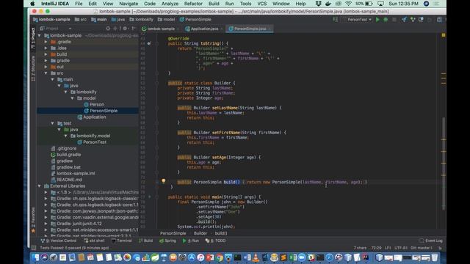Toggle Favorites side tool window tab
Viewport: 470px width, 264px height.
click(33, 220)
